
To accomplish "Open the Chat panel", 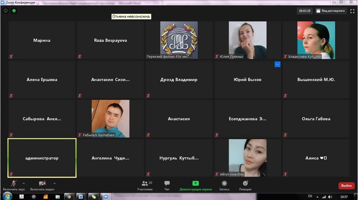I will pos(167,185).
